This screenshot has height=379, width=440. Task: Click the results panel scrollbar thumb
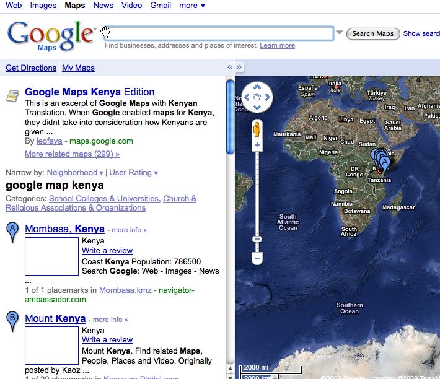pyautogui.click(x=230, y=117)
